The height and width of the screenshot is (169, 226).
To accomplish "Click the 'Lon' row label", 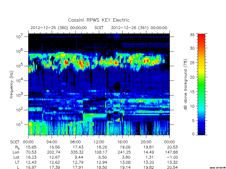I will click(16, 152).
